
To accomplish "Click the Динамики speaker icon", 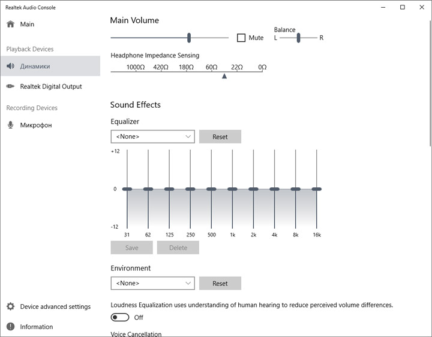I will coord(10,66).
